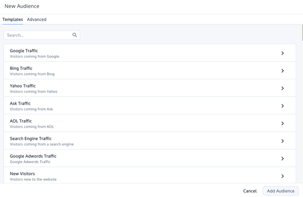This screenshot has height=197, width=303.
Task: Expand the New Visitors template chevron
Action: [x=283, y=176]
